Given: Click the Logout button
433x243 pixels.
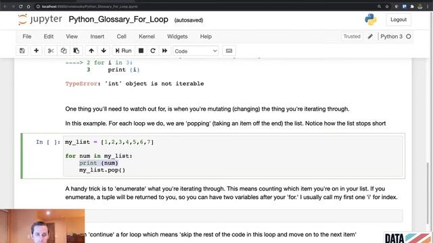Looking at the screenshot, I should [398, 20].
